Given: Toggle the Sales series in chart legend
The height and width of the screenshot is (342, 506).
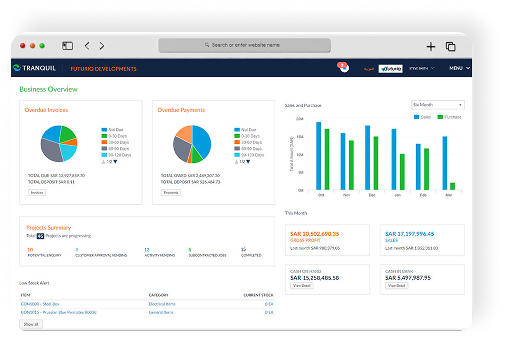Looking at the screenshot, I should 422,117.
